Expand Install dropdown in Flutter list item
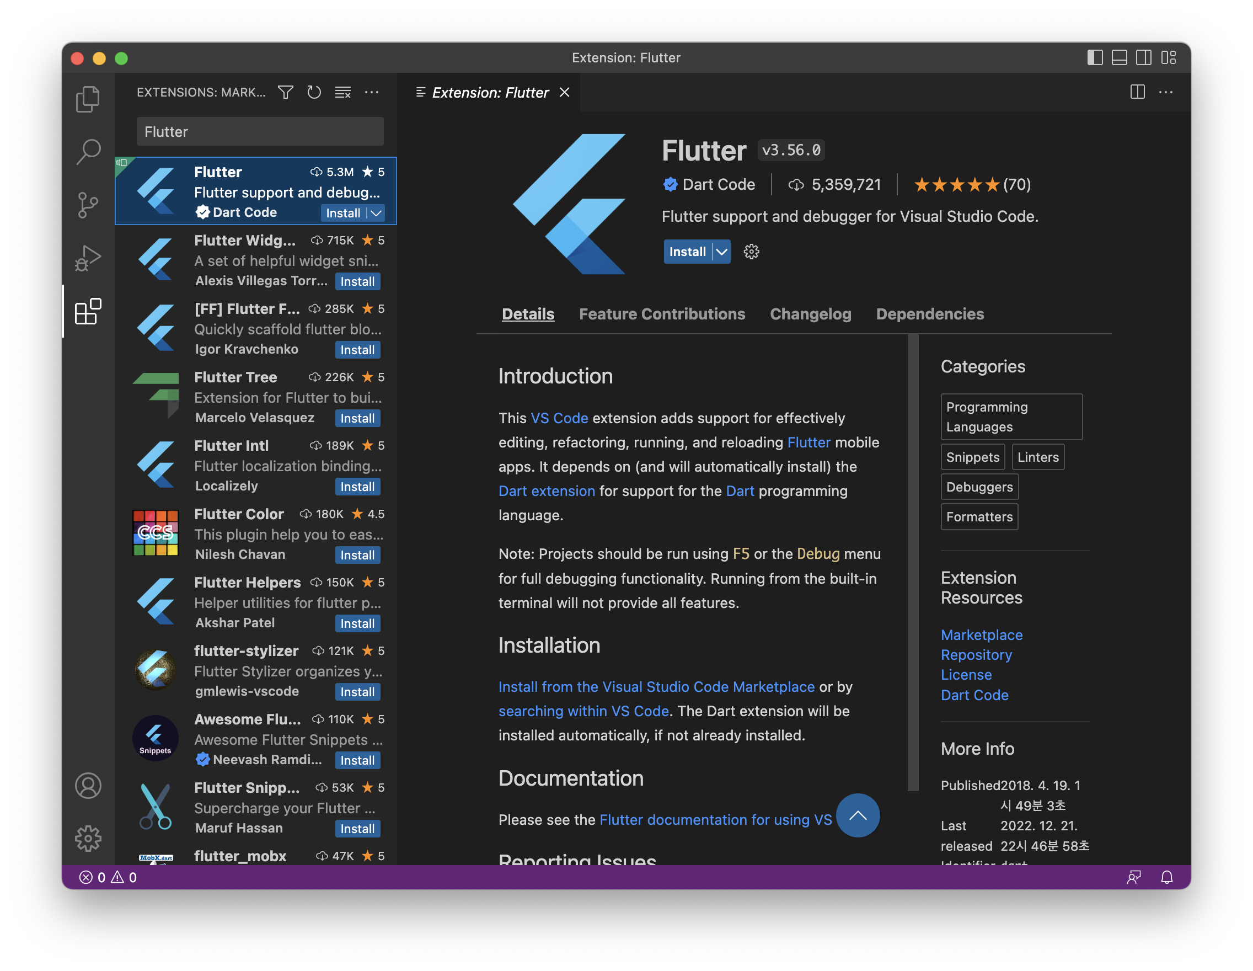This screenshot has height=971, width=1253. coord(376,214)
